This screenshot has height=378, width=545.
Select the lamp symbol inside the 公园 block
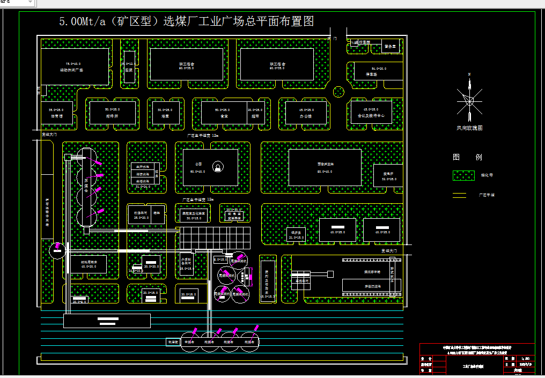pyautogui.click(x=219, y=167)
